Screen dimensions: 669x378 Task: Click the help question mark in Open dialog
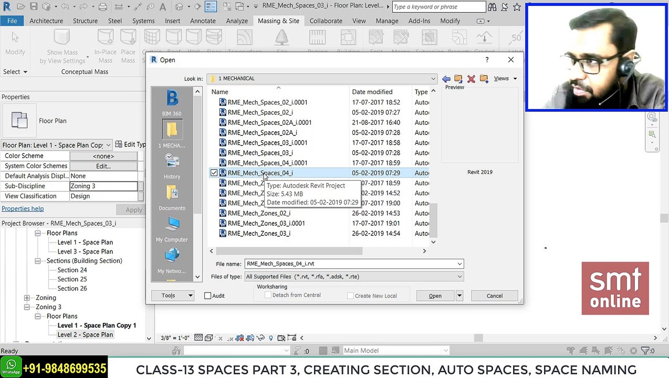487,60
